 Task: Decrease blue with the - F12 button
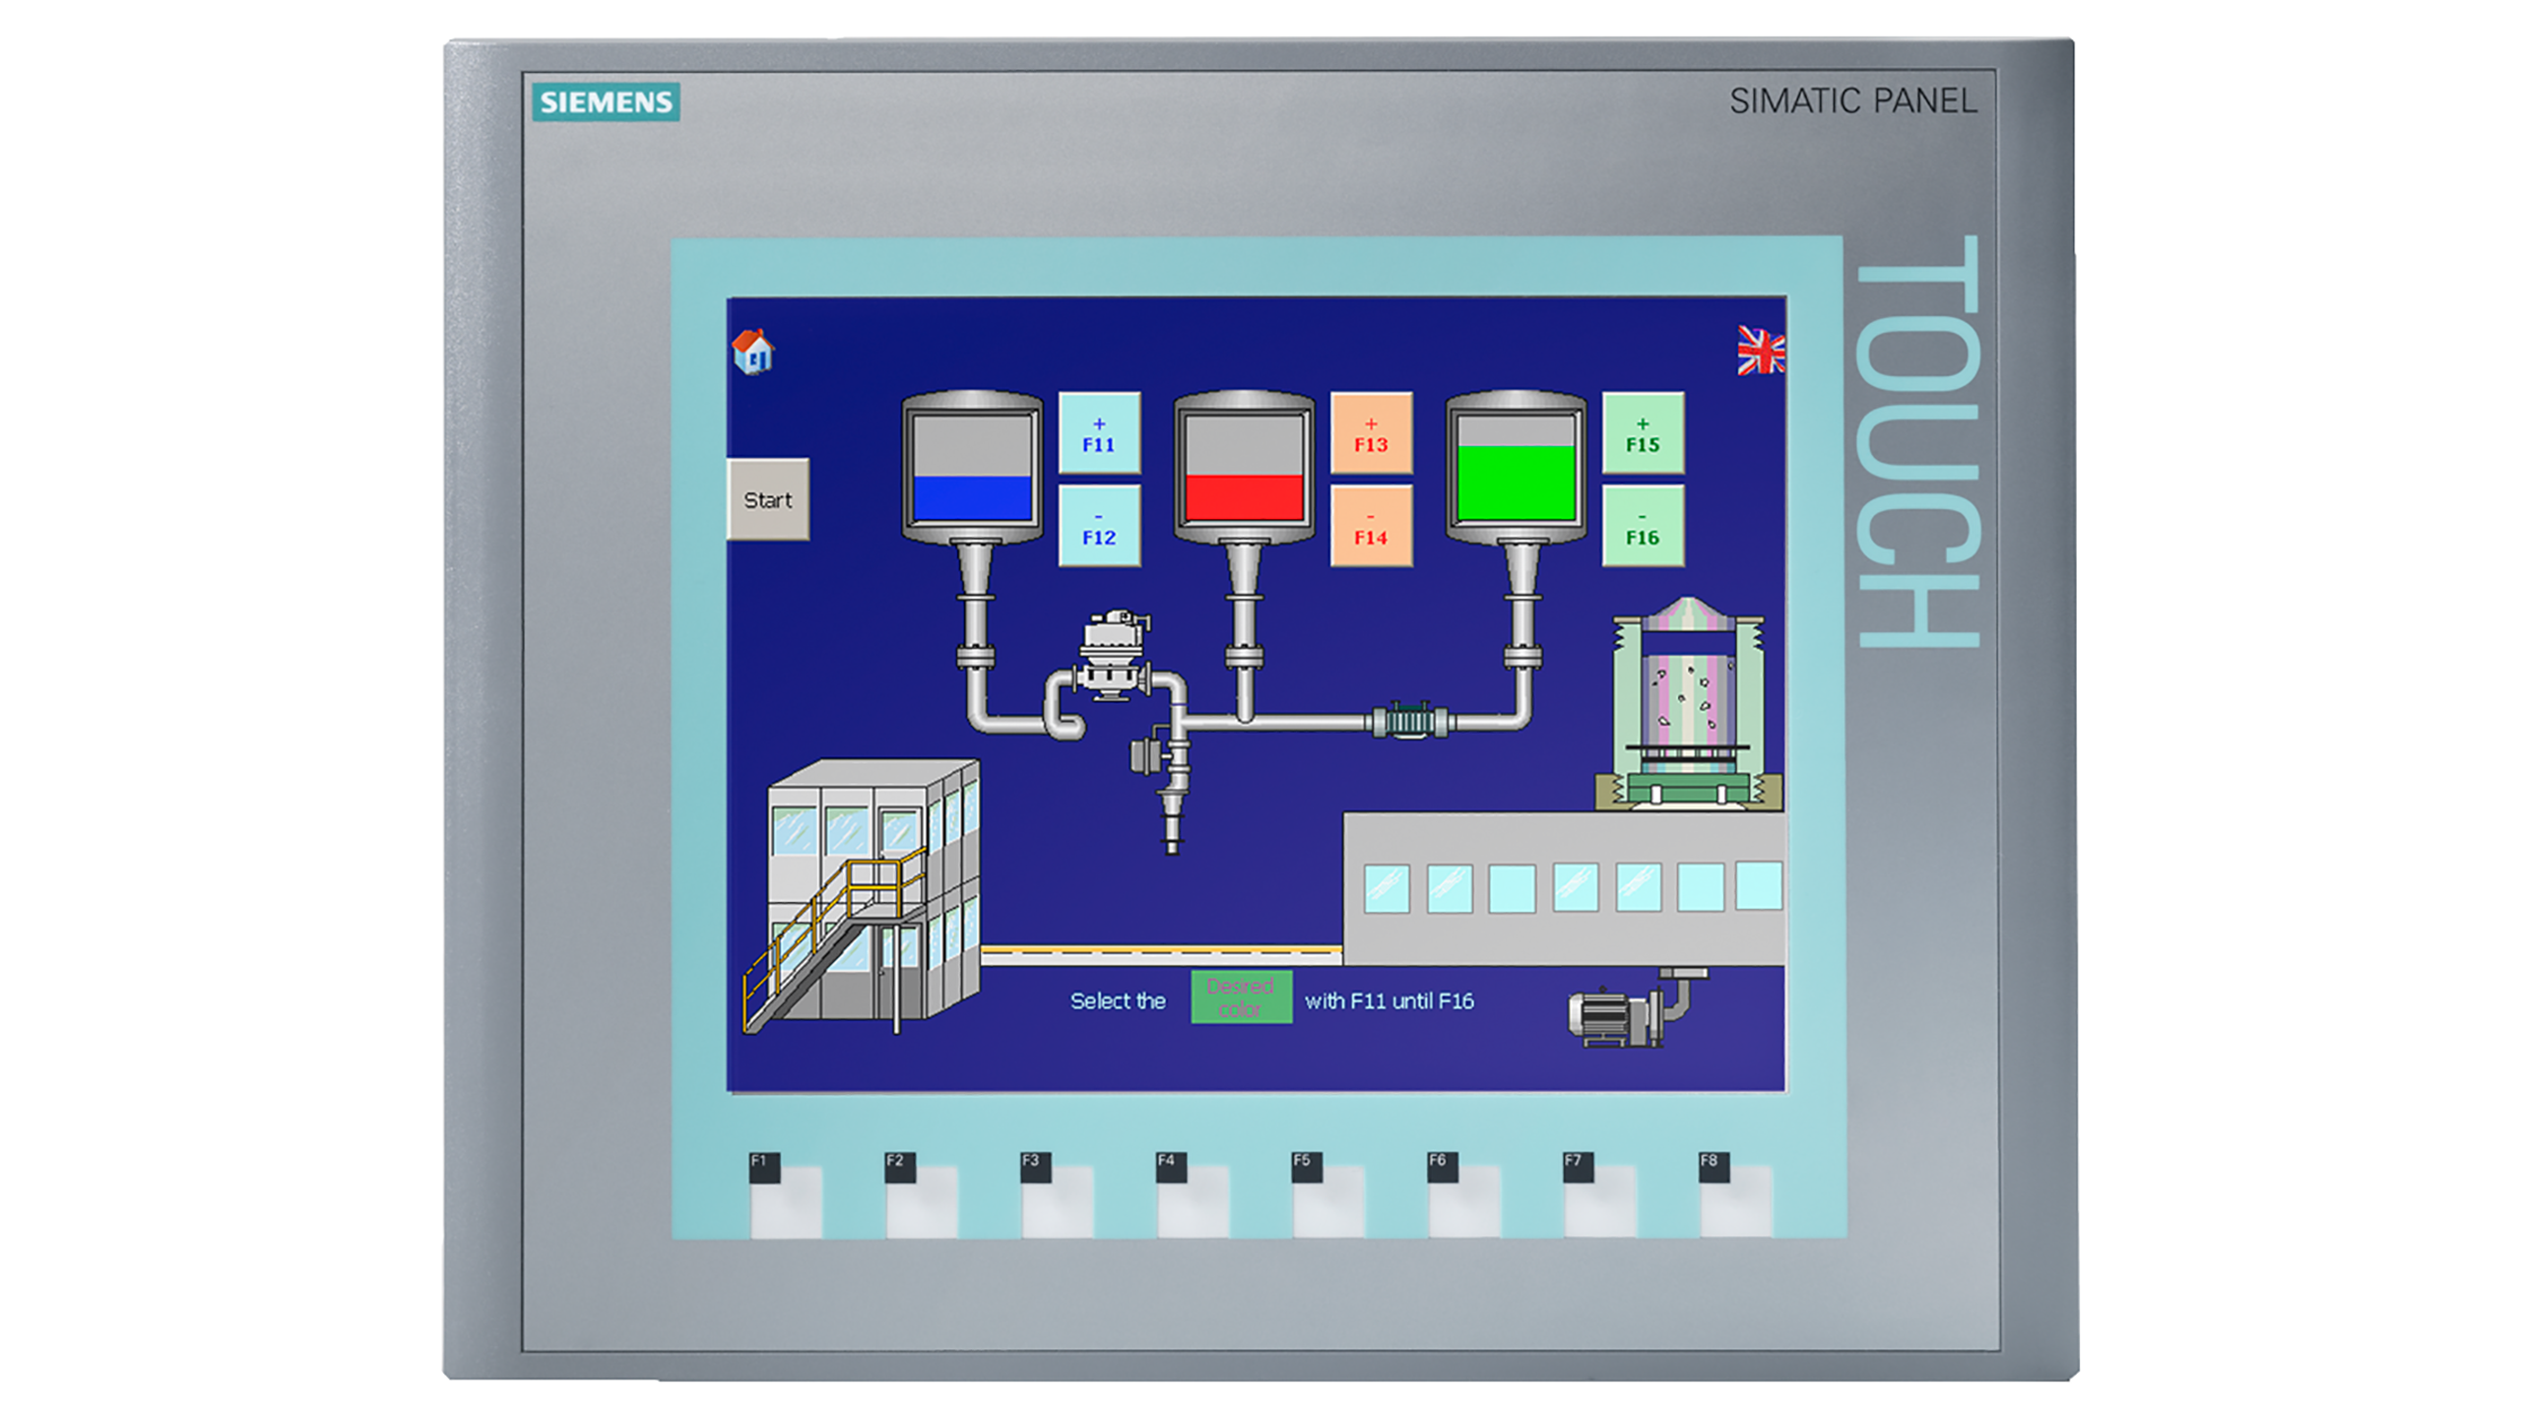coord(1099,527)
